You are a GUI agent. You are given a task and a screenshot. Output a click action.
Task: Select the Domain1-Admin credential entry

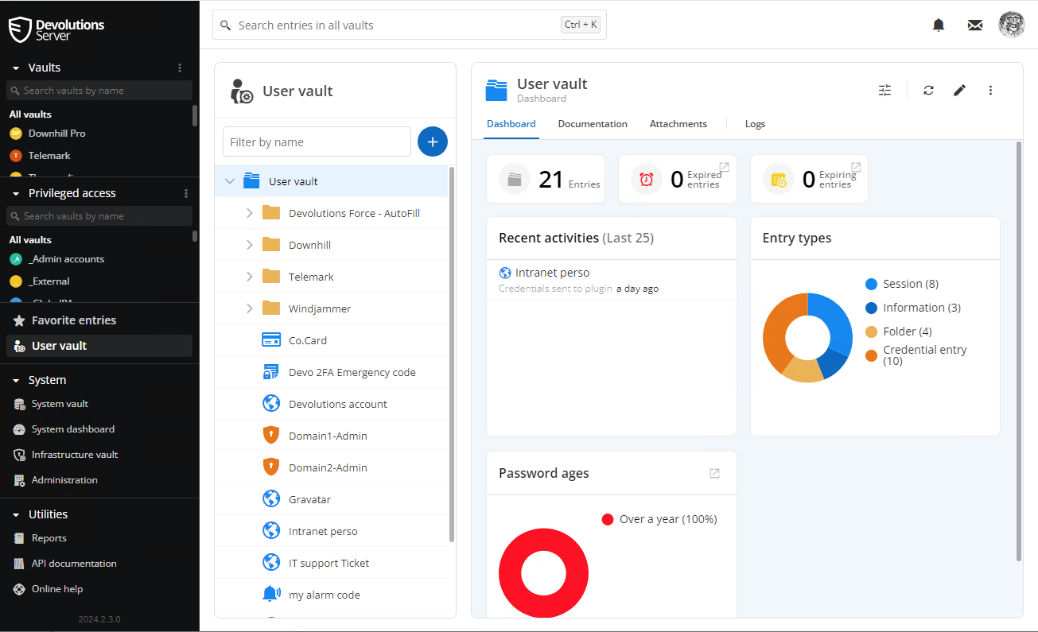tap(332, 436)
